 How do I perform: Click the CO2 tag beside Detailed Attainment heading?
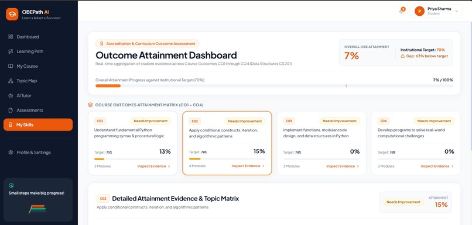[103, 199]
